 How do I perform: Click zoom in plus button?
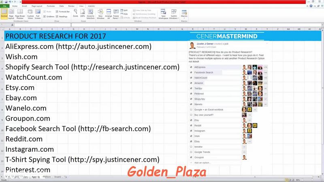[x=322, y=180]
